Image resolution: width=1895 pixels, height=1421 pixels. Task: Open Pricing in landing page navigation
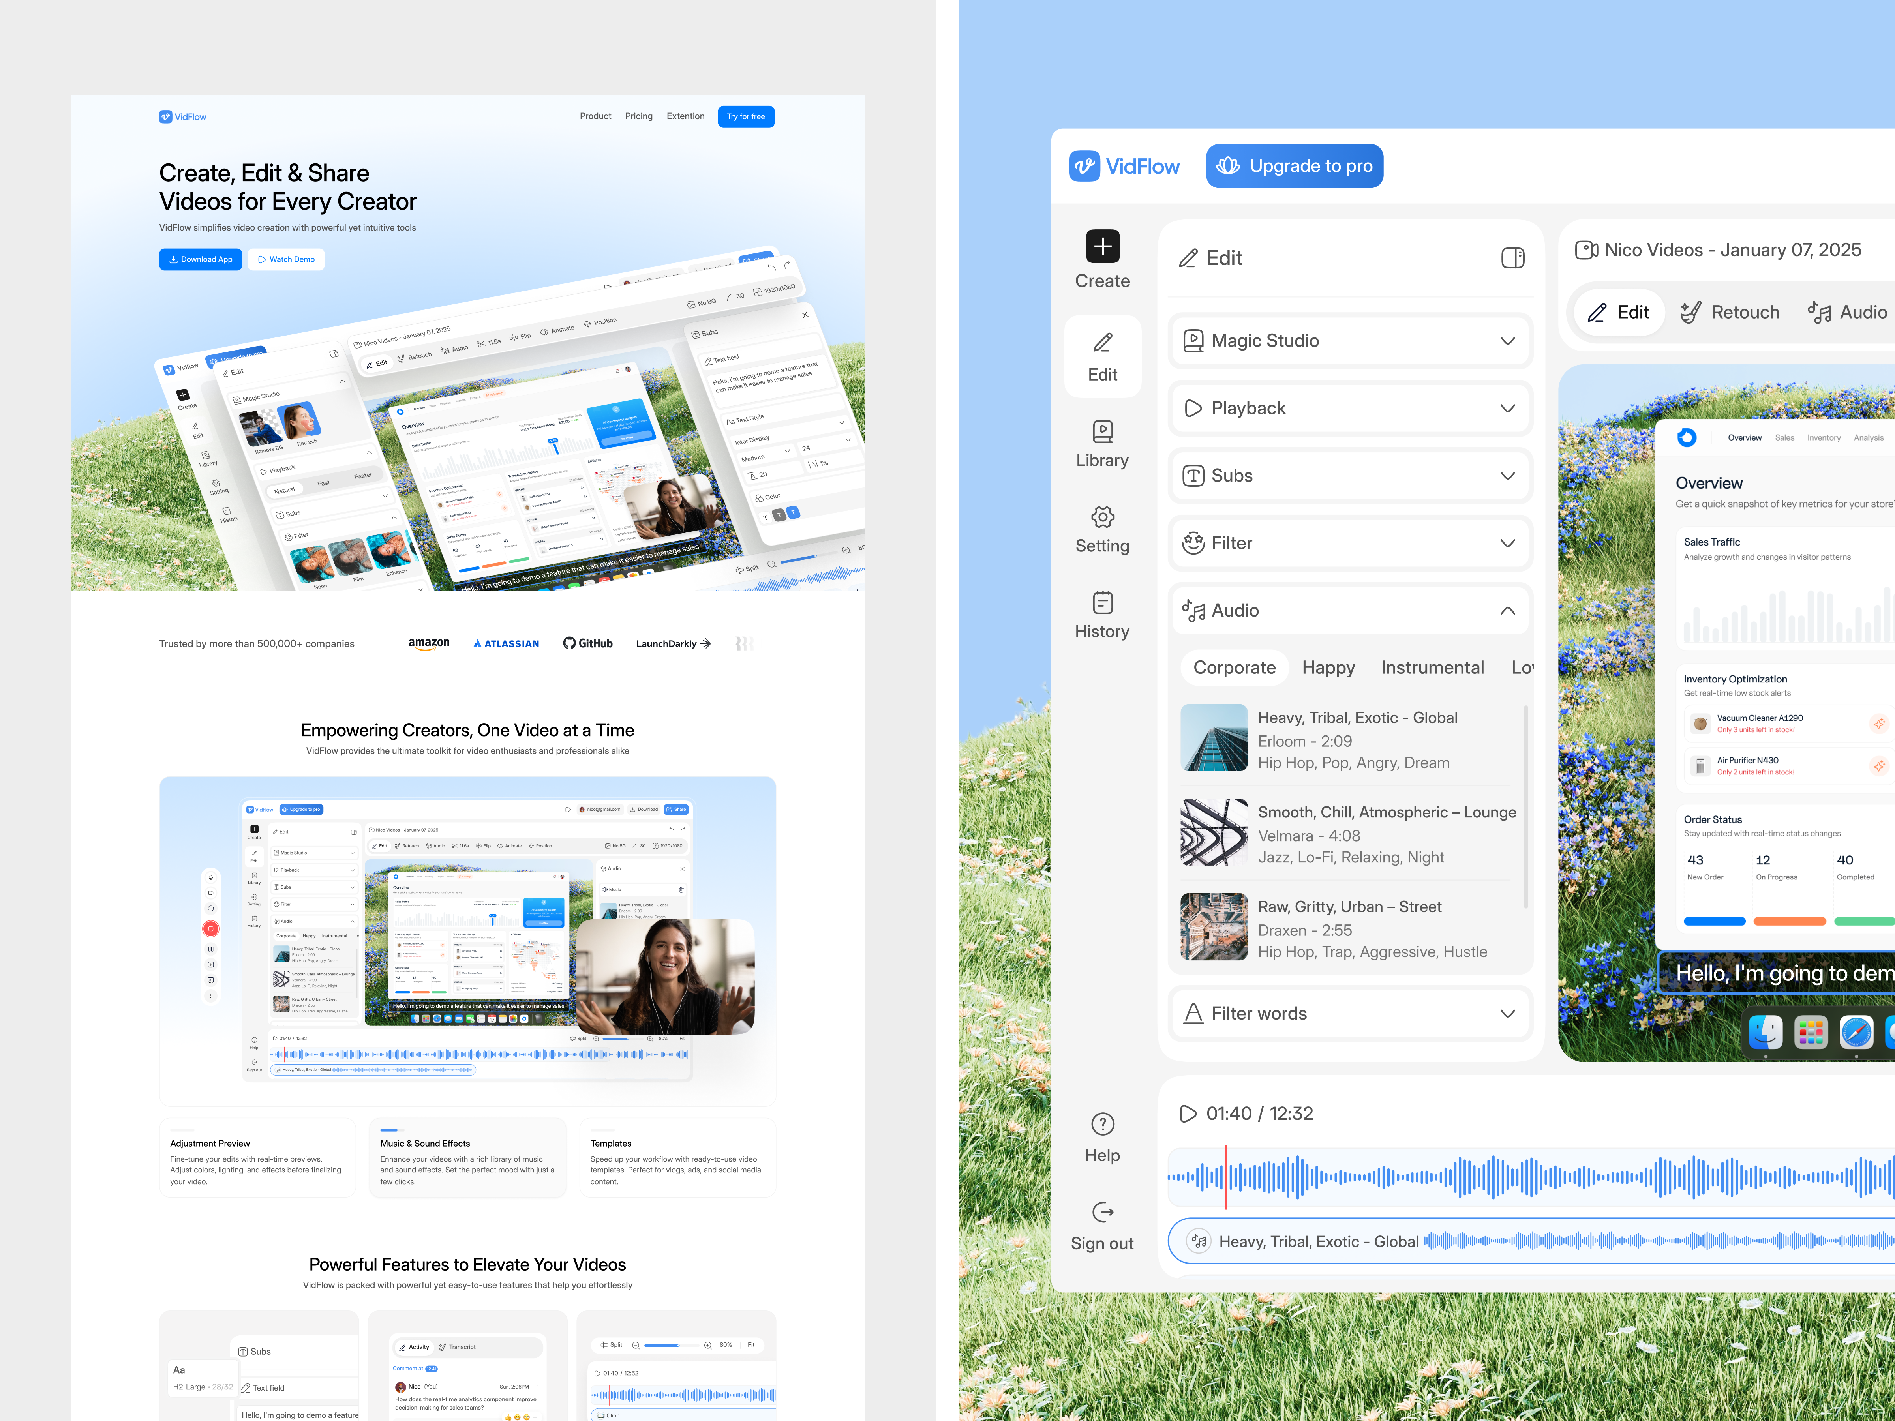(x=638, y=116)
